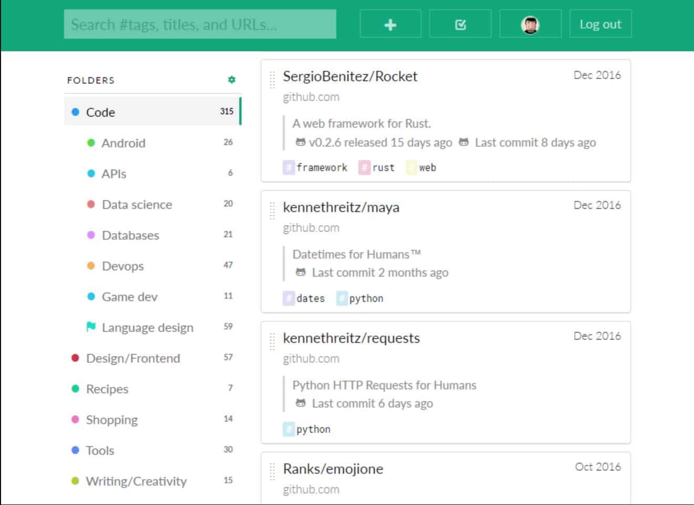Screen dimensions: 694x505
Task: Open the kennethreitz/requests bookmark title
Action: click(351, 338)
